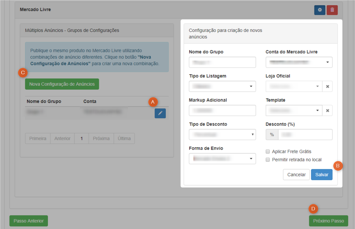Go to Anterior page
The width and height of the screenshot is (355, 229).
click(x=62, y=138)
